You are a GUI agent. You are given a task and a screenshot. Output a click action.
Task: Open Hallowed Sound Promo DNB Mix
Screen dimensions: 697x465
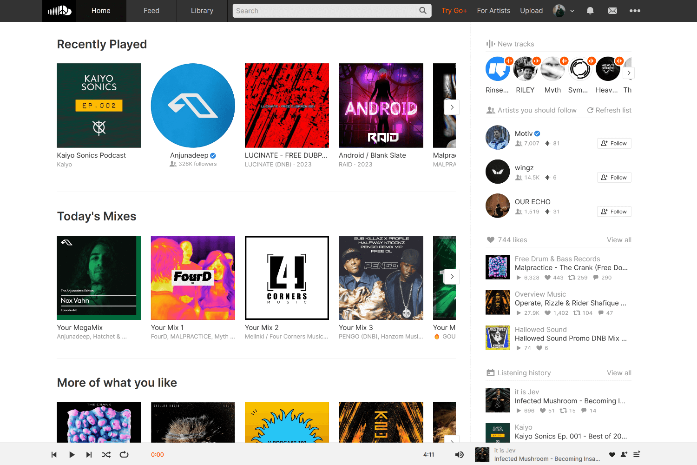click(x=571, y=339)
